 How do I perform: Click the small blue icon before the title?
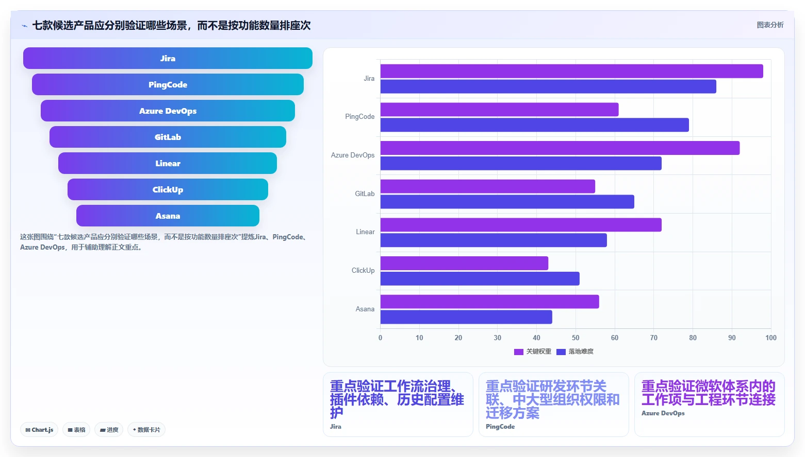[x=24, y=26]
